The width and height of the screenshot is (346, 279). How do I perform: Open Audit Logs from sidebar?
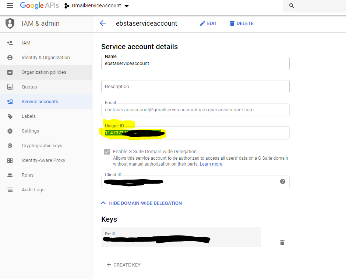click(33, 190)
